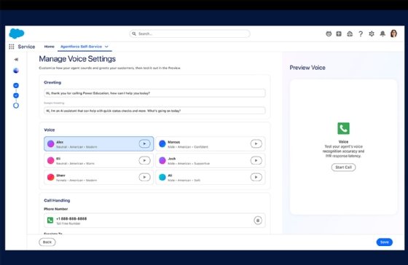Click the +1 888-888-8888 number text

(71, 218)
